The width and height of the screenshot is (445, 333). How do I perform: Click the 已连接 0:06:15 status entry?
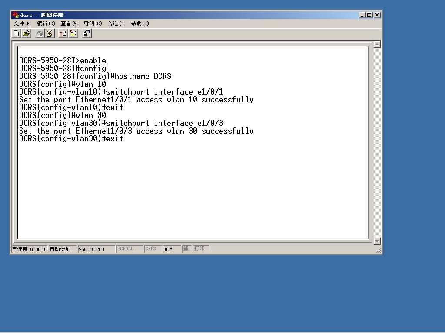click(x=30, y=249)
